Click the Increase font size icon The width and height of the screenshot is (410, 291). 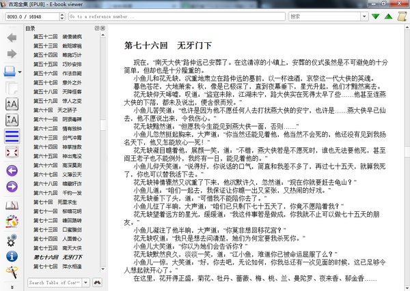coord(12,104)
